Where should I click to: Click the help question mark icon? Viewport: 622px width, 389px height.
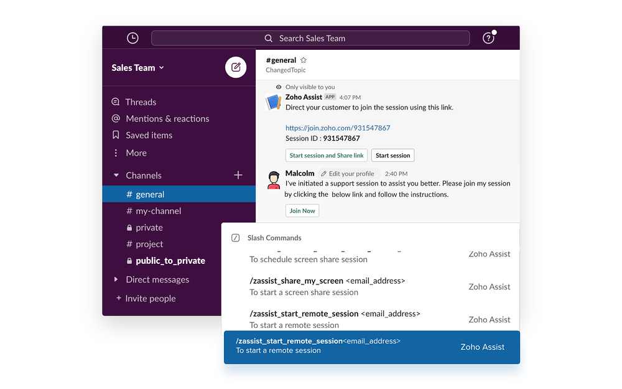[x=488, y=38]
